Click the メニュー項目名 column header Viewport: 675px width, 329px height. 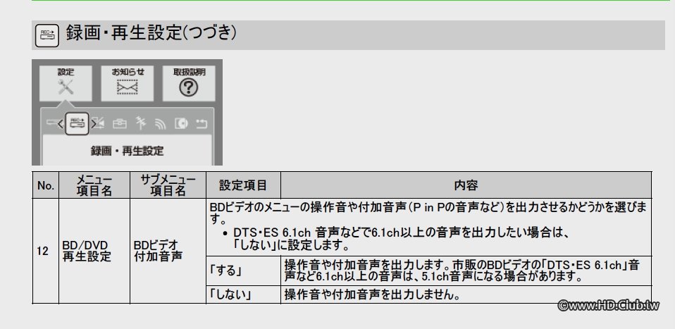[x=94, y=185]
